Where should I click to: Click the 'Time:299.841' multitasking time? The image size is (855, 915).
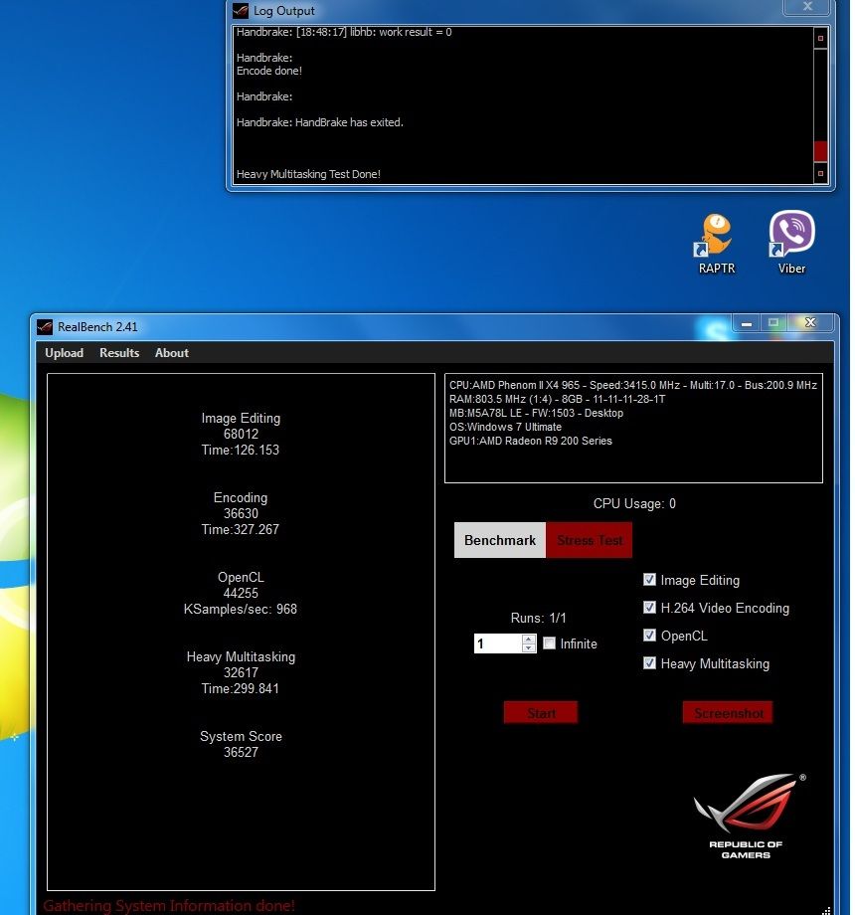click(x=241, y=688)
